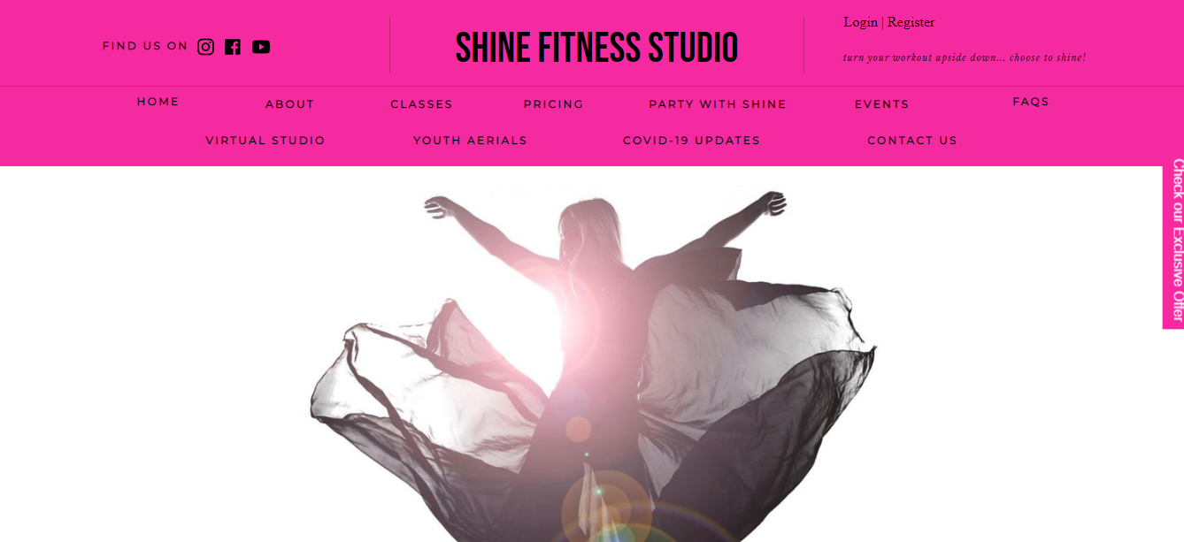Click the Find Us On label

tap(145, 46)
